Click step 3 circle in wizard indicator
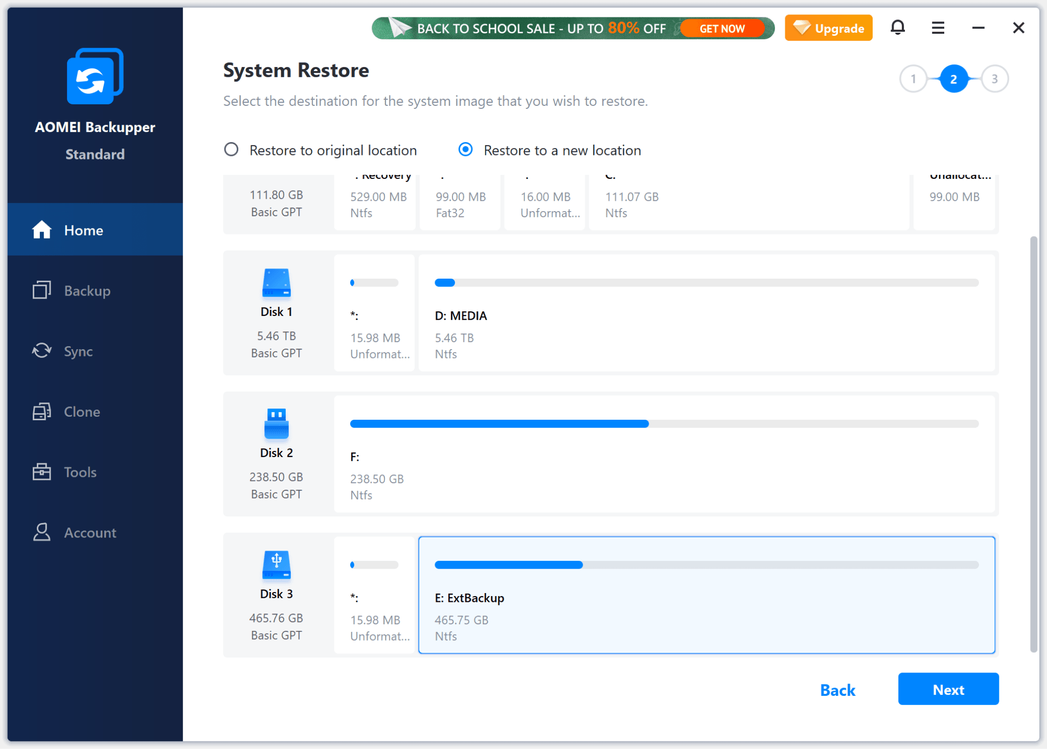 [x=994, y=79]
